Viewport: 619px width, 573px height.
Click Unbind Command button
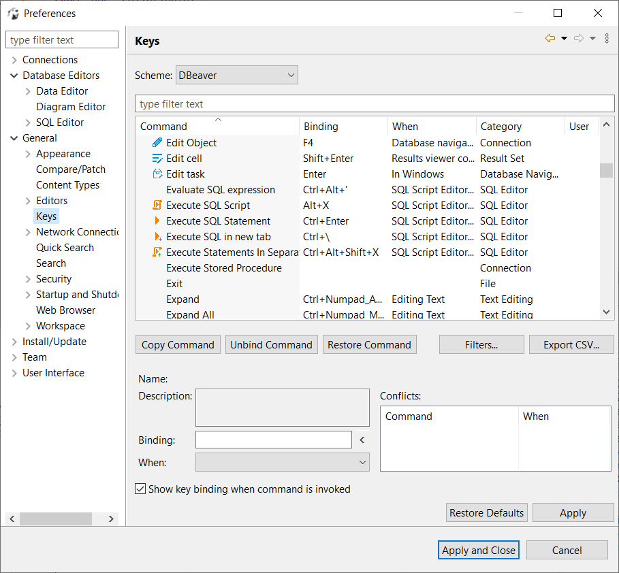tap(272, 344)
